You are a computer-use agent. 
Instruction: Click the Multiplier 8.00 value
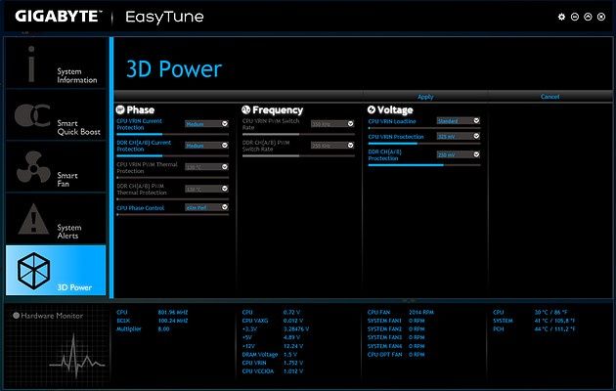[x=164, y=329]
